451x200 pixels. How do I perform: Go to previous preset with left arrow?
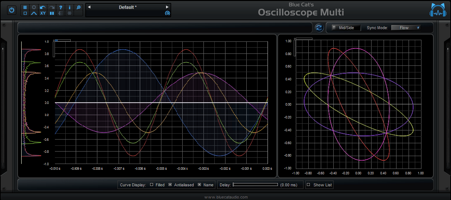point(89,7)
